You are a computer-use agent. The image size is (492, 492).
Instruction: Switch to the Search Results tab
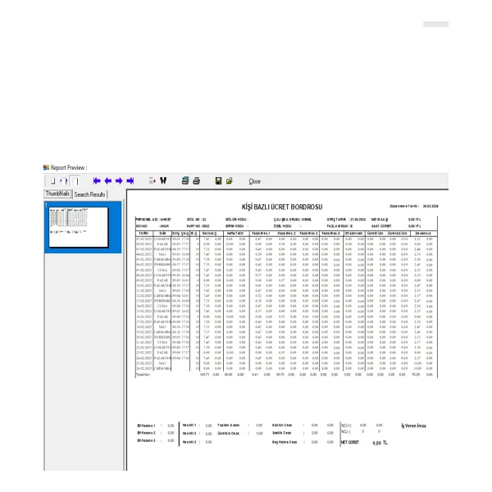pos(89,194)
